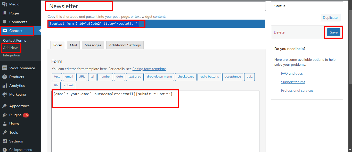Click the Analytics bar chart icon
The image size is (352, 152).
[5, 86]
